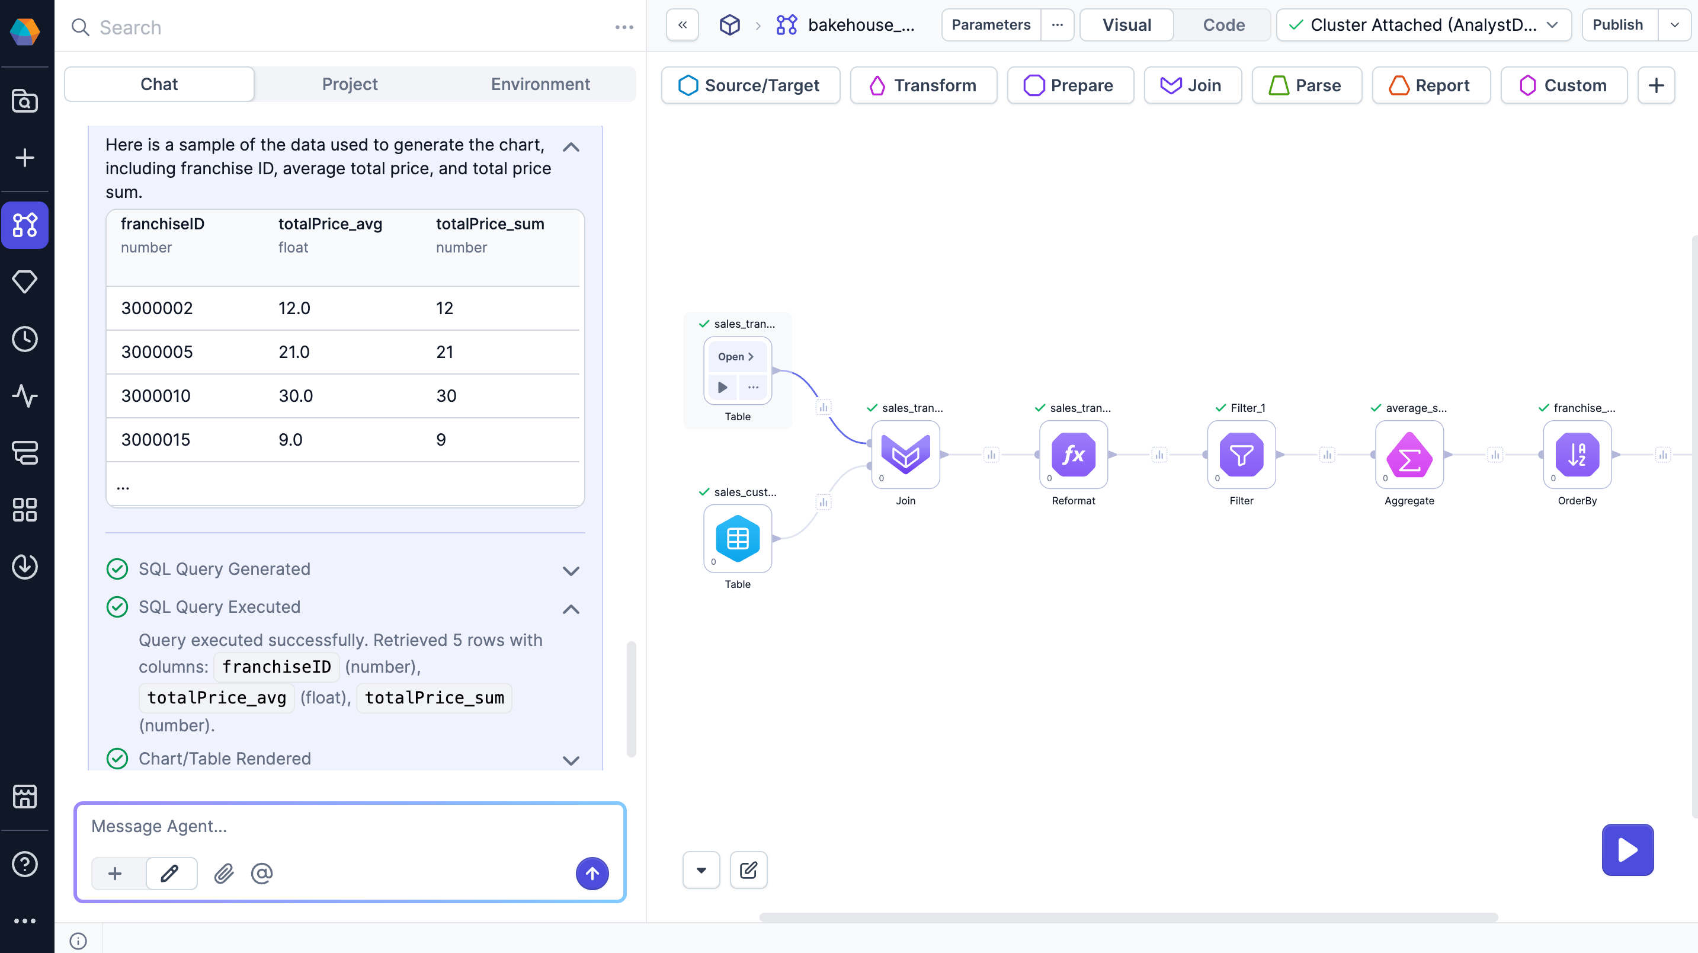Select the Filter gem icon

coord(1241,455)
